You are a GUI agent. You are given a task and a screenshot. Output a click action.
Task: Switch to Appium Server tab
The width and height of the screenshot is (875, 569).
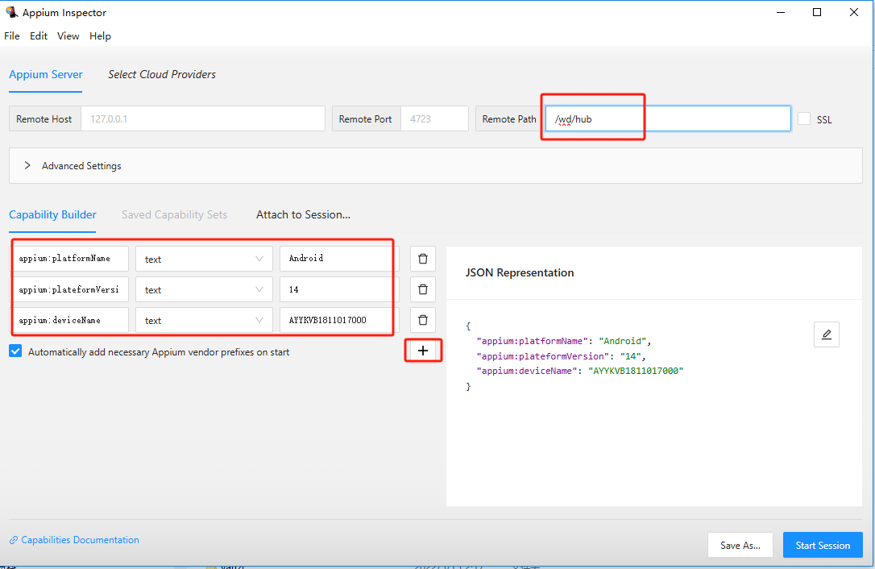46,74
